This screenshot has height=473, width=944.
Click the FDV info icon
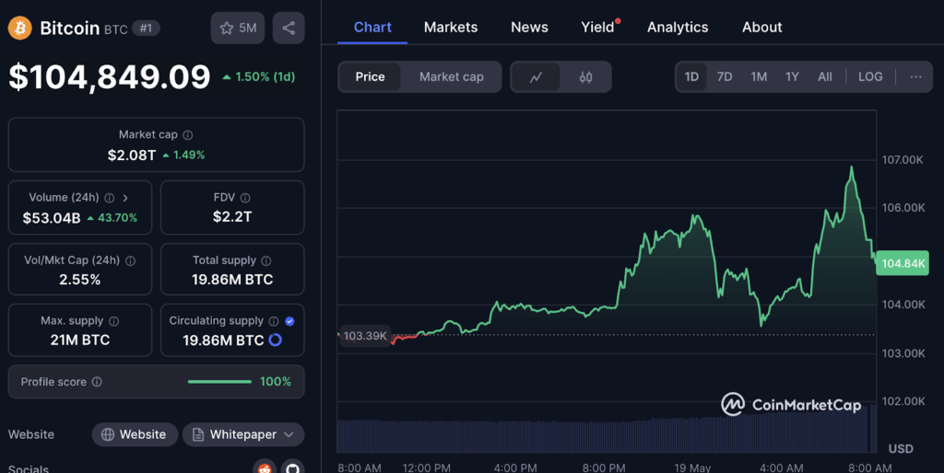[245, 198]
